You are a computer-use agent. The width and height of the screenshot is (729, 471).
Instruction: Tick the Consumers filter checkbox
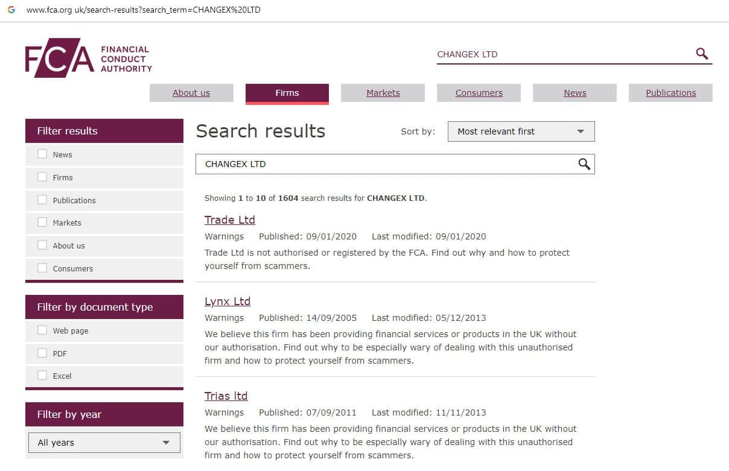pyautogui.click(x=42, y=268)
